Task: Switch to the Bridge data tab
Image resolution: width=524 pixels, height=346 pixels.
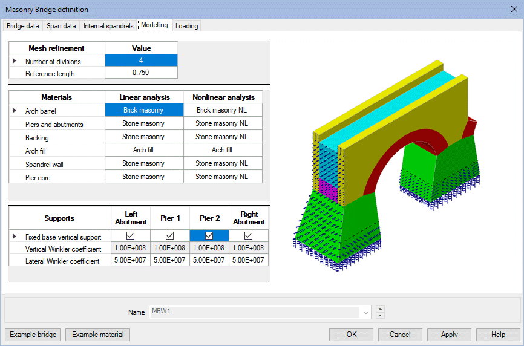Action: tap(23, 26)
